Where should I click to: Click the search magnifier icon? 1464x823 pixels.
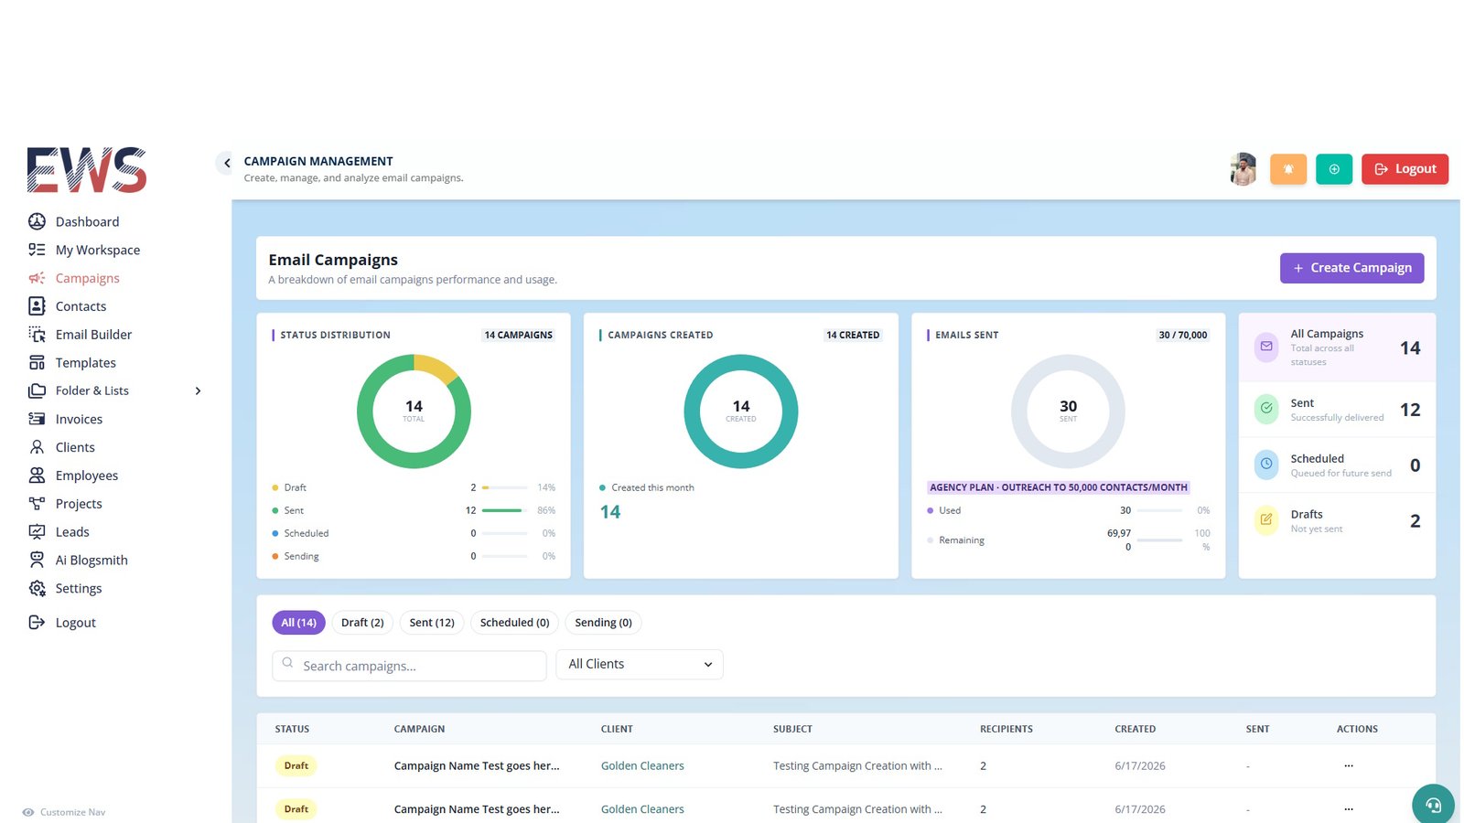coord(287,664)
